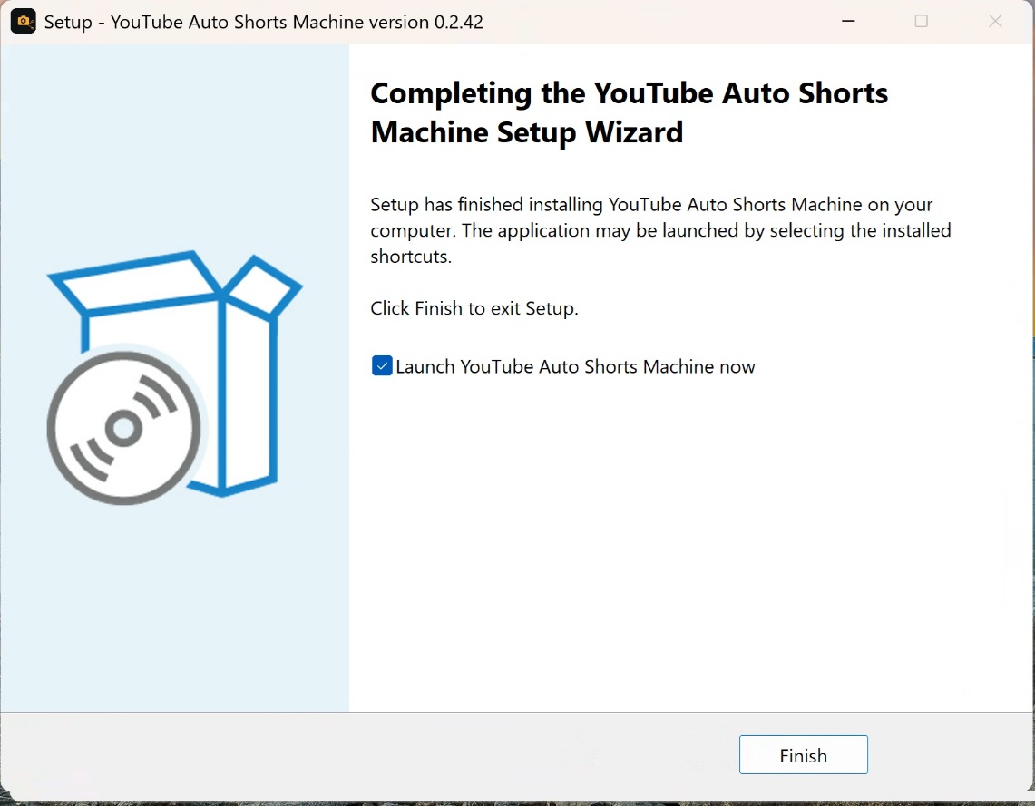1035x806 pixels.
Task: Click the 'Setup has finished installing' paragraph
Action: [660, 230]
